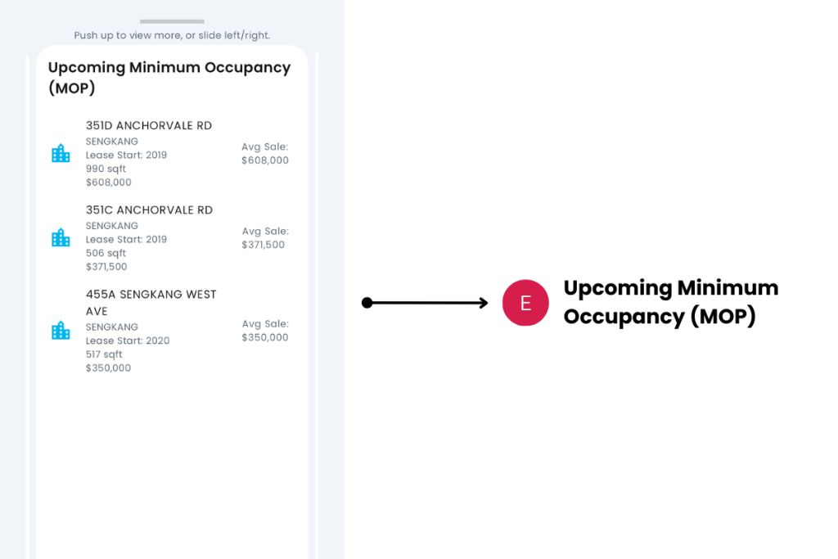Click building icon beside 351C Anchorvale Rd
Screen dimensions: 838x559
[x=61, y=238]
